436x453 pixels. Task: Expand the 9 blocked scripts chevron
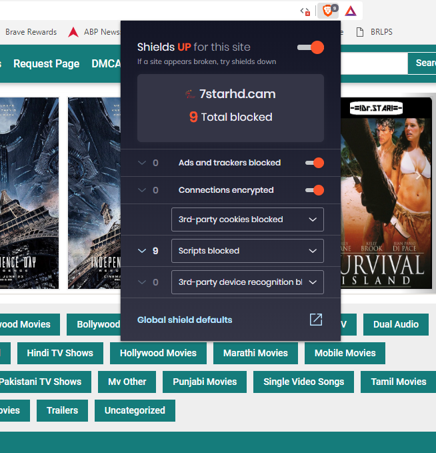pyautogui.click(x=142, y=251)
